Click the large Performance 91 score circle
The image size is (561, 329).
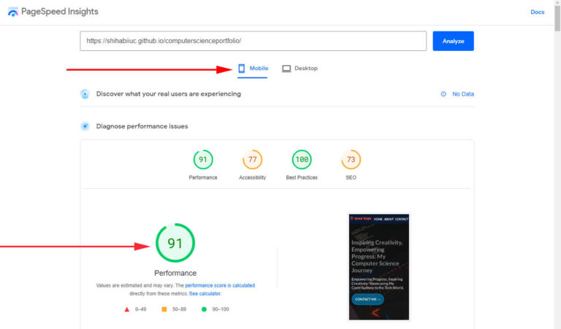click(x=175, y=244)
